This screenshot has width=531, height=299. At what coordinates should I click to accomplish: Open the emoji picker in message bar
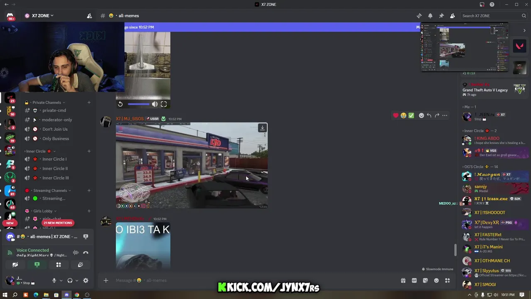436,280
